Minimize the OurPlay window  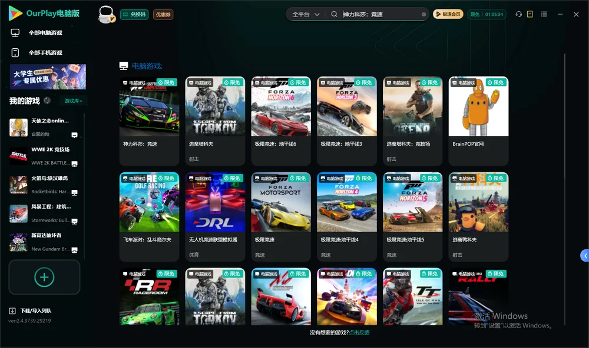pyautogui.click(x=560, y=14)
